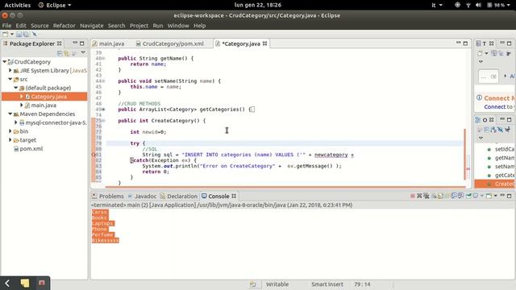Select getName in Outline view
The height and width of the screenshot is (290, 516).
tap(504, 158)
